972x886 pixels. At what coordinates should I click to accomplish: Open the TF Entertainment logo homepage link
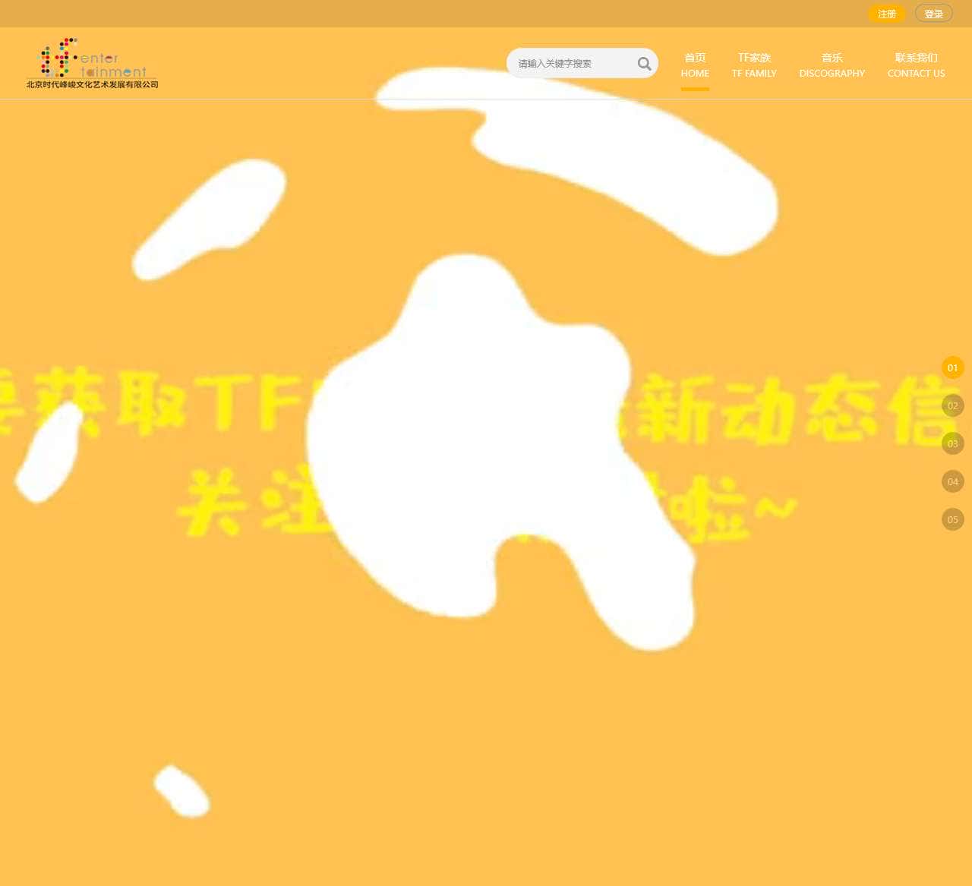(x=93, y=63)
